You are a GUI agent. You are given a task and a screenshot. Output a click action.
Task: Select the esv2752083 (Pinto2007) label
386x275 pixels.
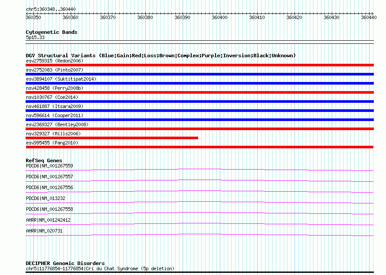pos(55,70)
